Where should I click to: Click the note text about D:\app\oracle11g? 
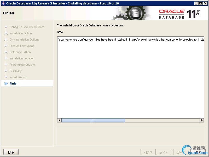(x=131, y=40)
